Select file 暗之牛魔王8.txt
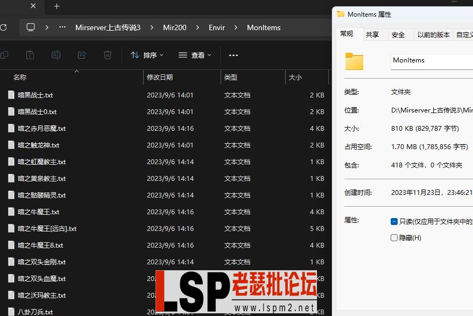473x316 pixels. tap(40, 245)
